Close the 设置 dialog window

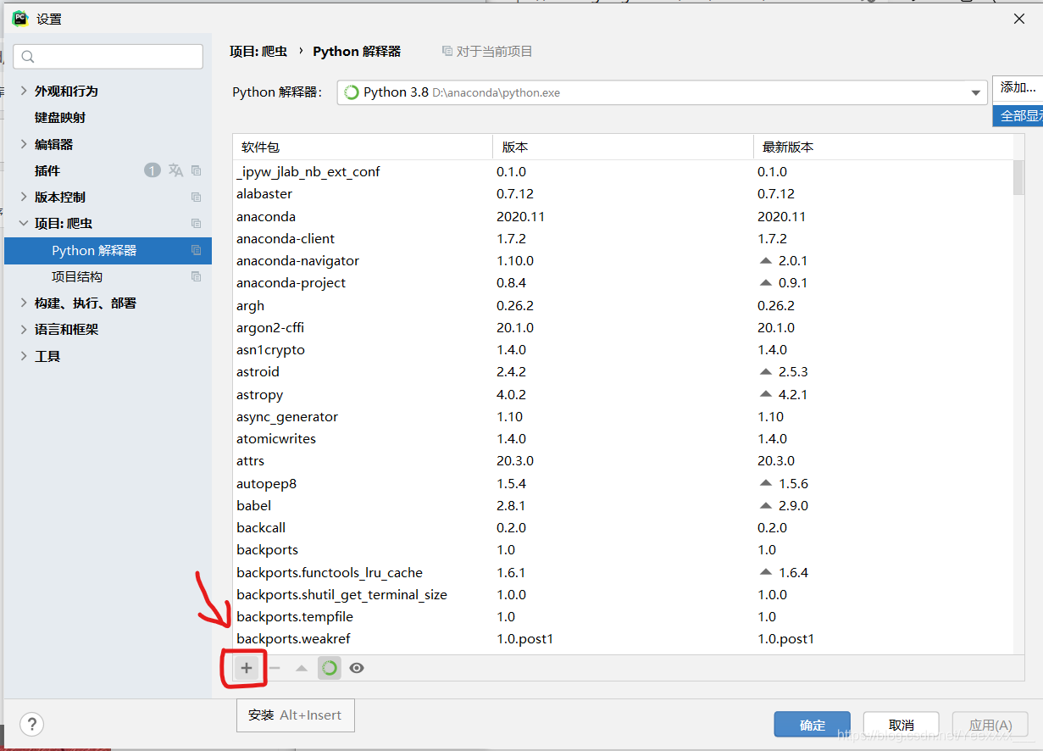tap(1019, 19)
